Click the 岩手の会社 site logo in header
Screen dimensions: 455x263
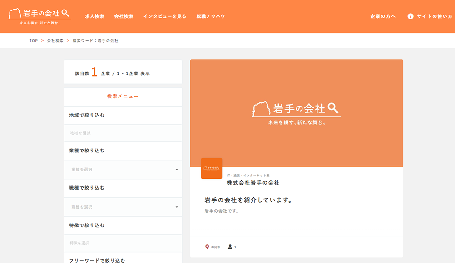point(40,16)
